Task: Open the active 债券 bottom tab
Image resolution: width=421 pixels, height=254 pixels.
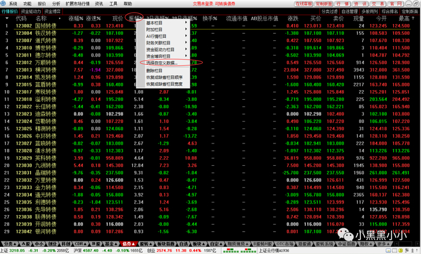Action: 129,244
